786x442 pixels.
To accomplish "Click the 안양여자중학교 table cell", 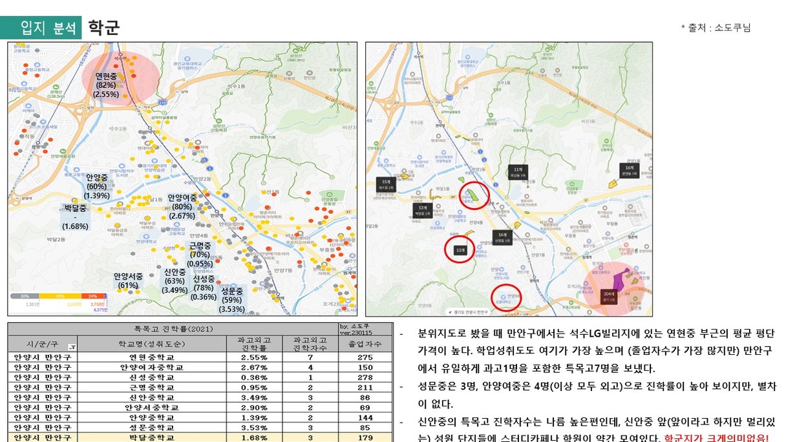I will click(151, 367).
